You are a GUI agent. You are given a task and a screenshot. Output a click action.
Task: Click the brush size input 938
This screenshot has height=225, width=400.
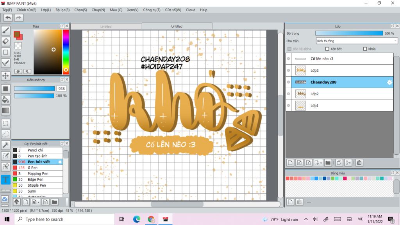(x=61, y=89)
